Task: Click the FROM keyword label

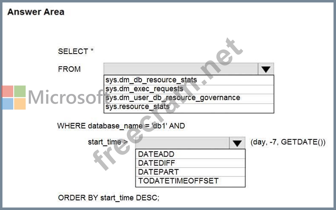Action: pos(69,69)
